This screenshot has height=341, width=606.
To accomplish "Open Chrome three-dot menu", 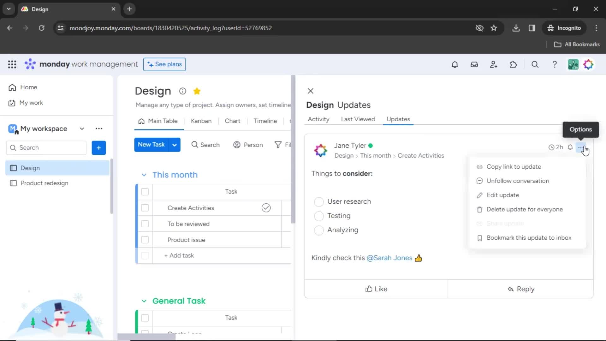I will point(596,28).
